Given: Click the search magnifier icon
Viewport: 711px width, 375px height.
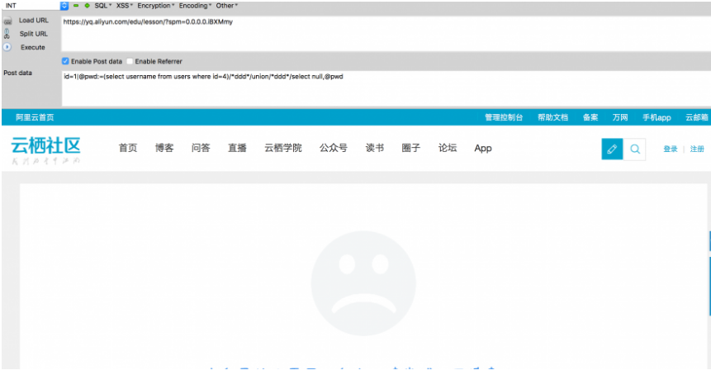Looking at the screenshot, I should click(635, 149).
